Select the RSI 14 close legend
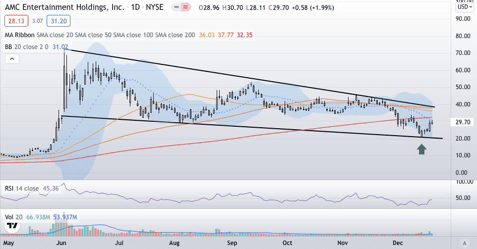 [x=22, y=189]
